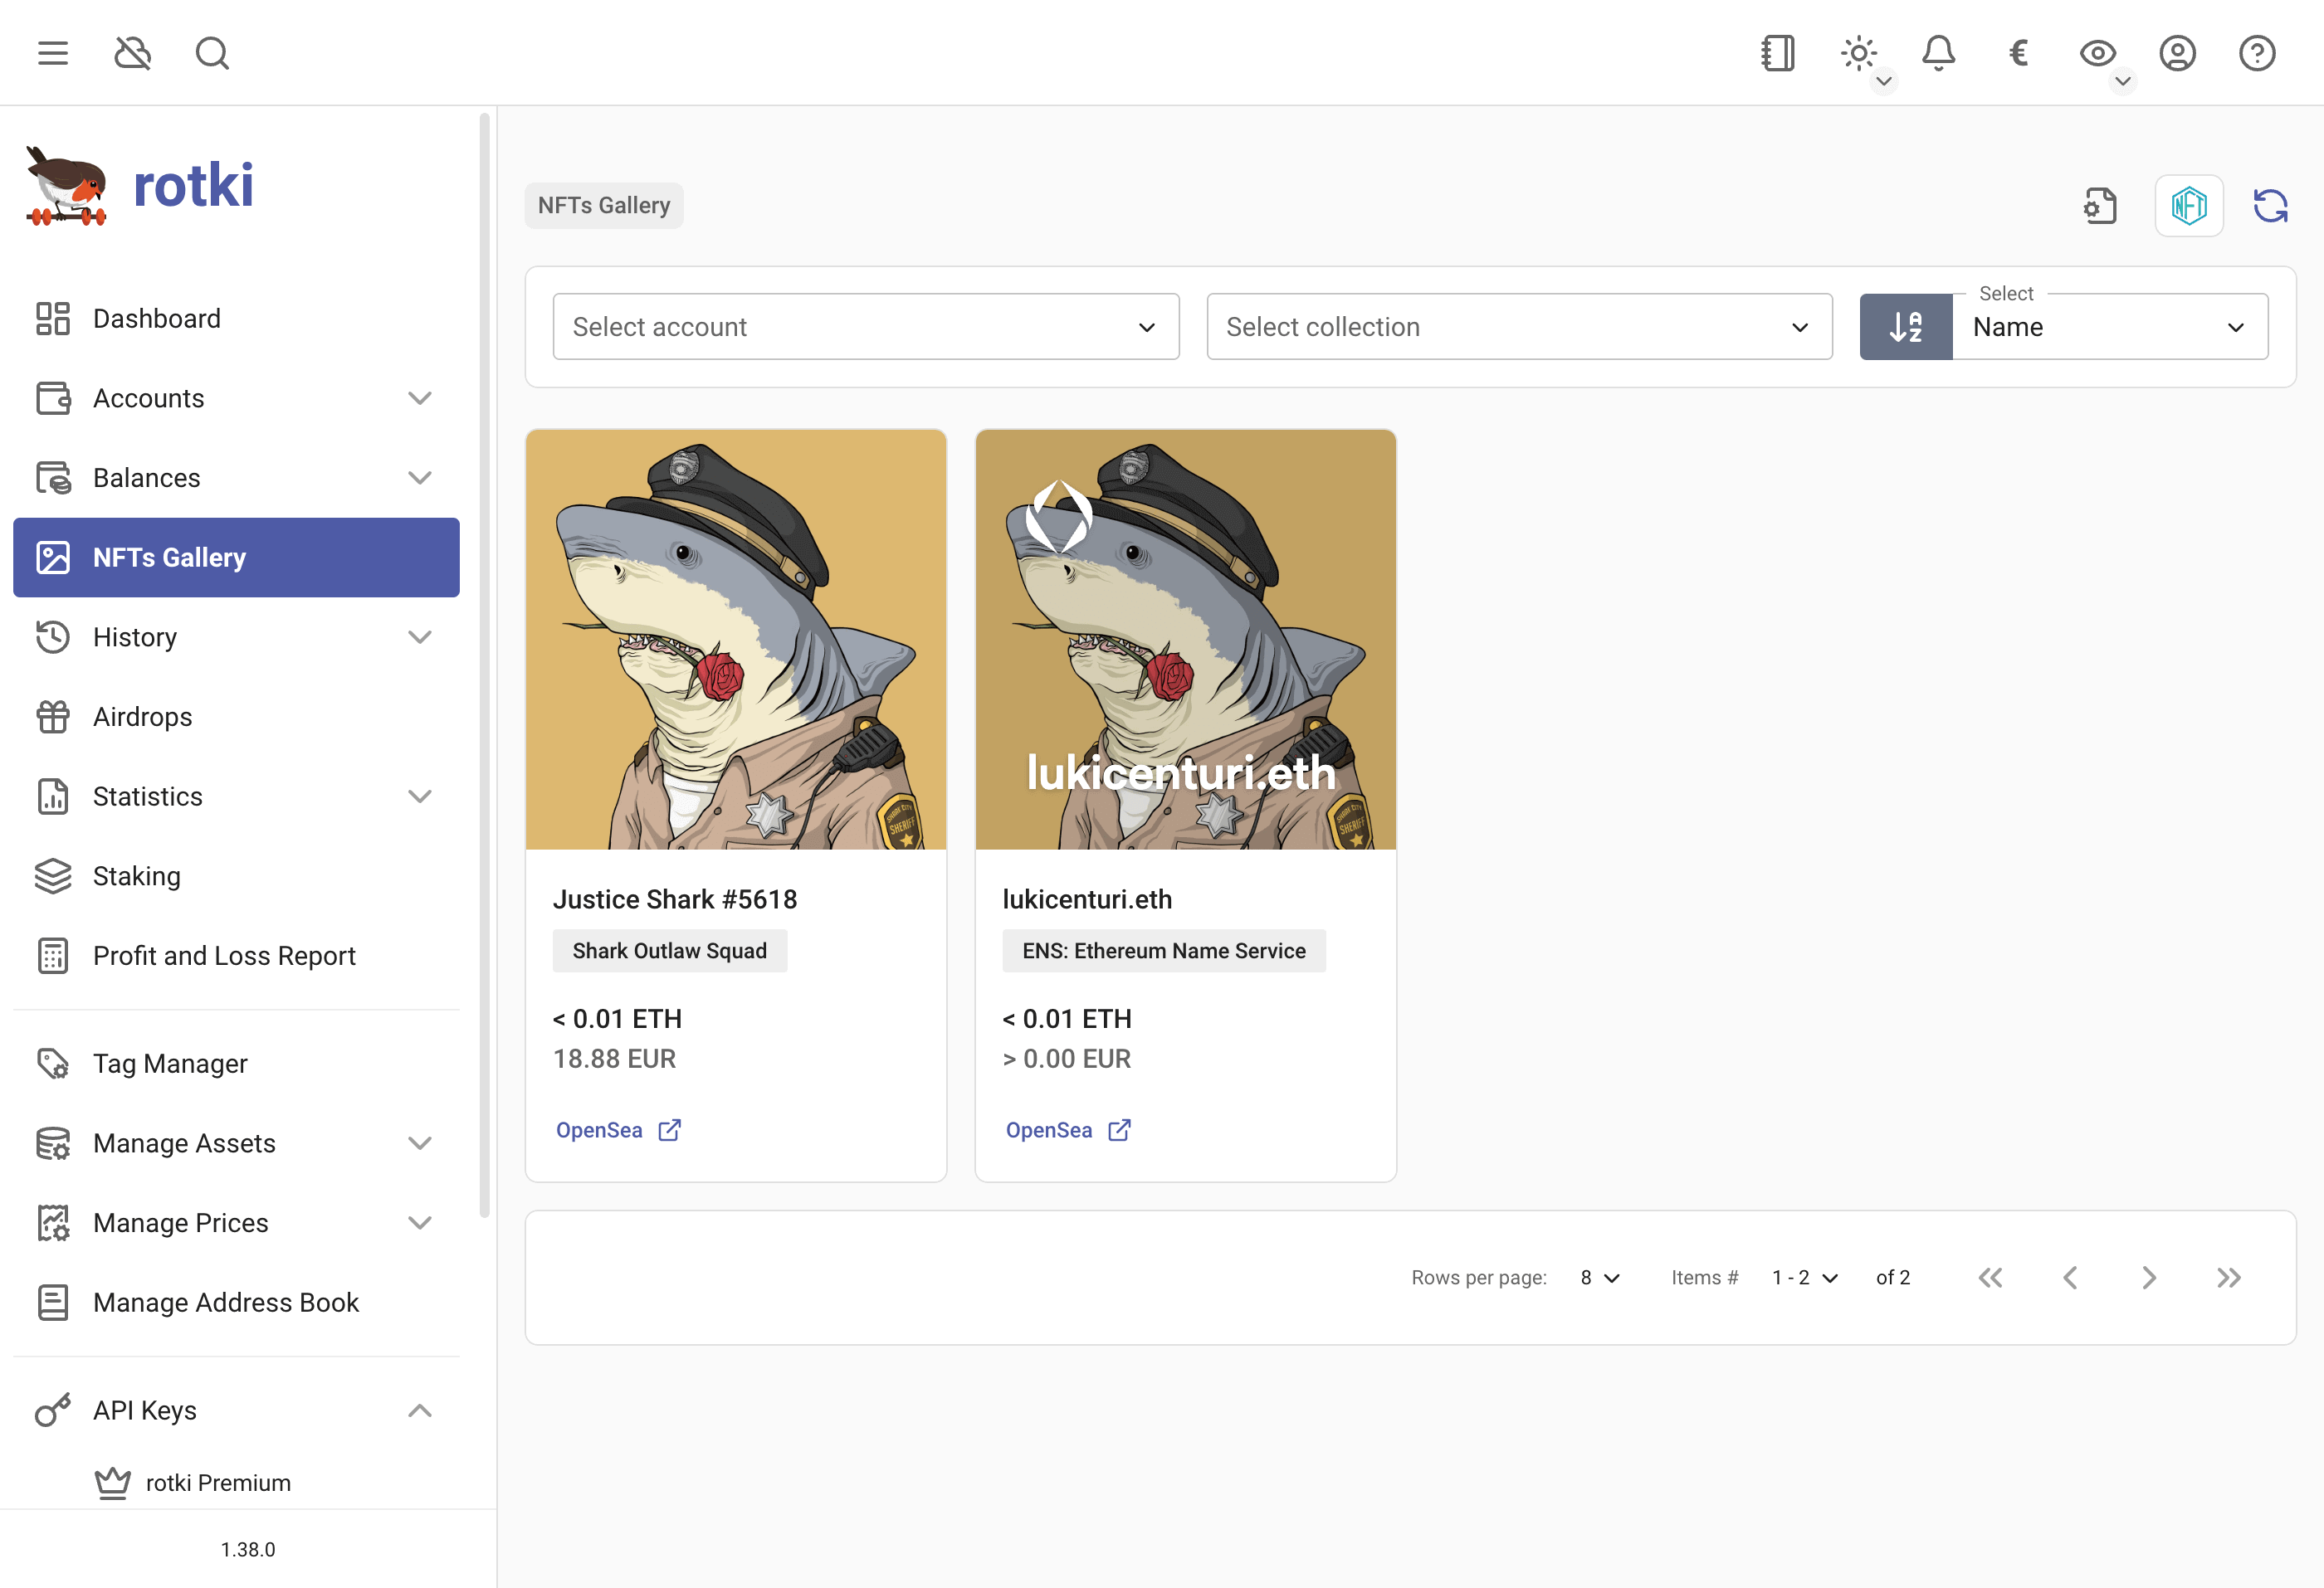Click the Shark Outlaw Squad collection chip
The height and width of the screenshot is (1588, 2324).
point(670,951)
